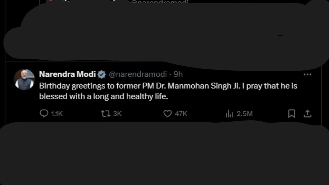Click the @narendramodi handle in the tweet

tap(138, 74)
